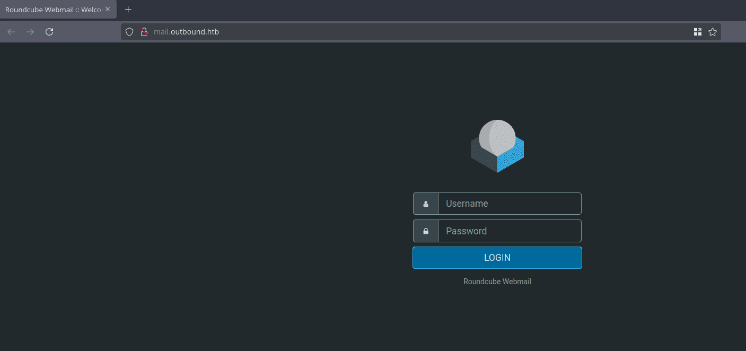
Task: Click the mail.outbound.htb URL text
Action: pos(186,32)
